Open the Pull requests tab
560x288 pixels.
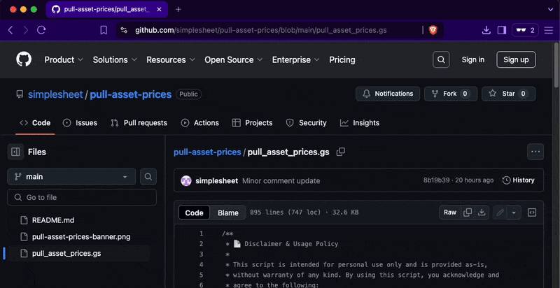139,123
